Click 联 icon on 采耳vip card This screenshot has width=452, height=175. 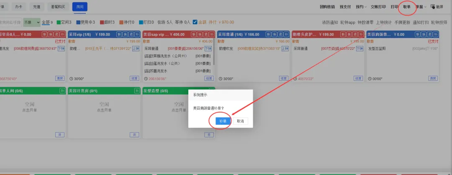click(119, 34)
